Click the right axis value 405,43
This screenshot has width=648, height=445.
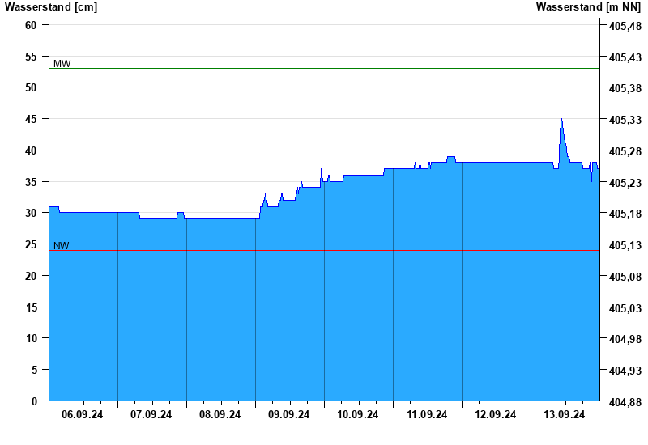point(625,57)
